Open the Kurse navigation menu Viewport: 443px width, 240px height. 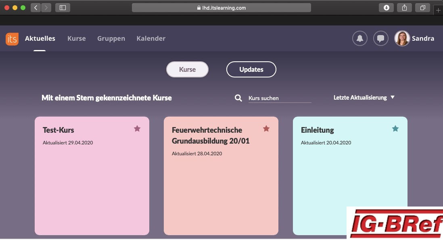click(77, 38)
